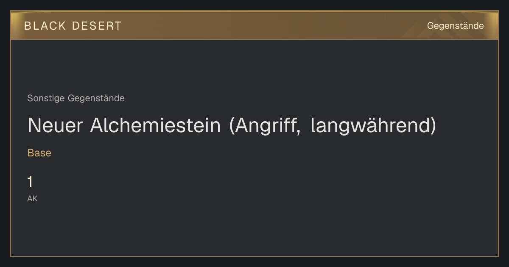This screenshot has height=267, width=509.
Task: Click the empty dark area below AK
Action: (x=255, y=229)
